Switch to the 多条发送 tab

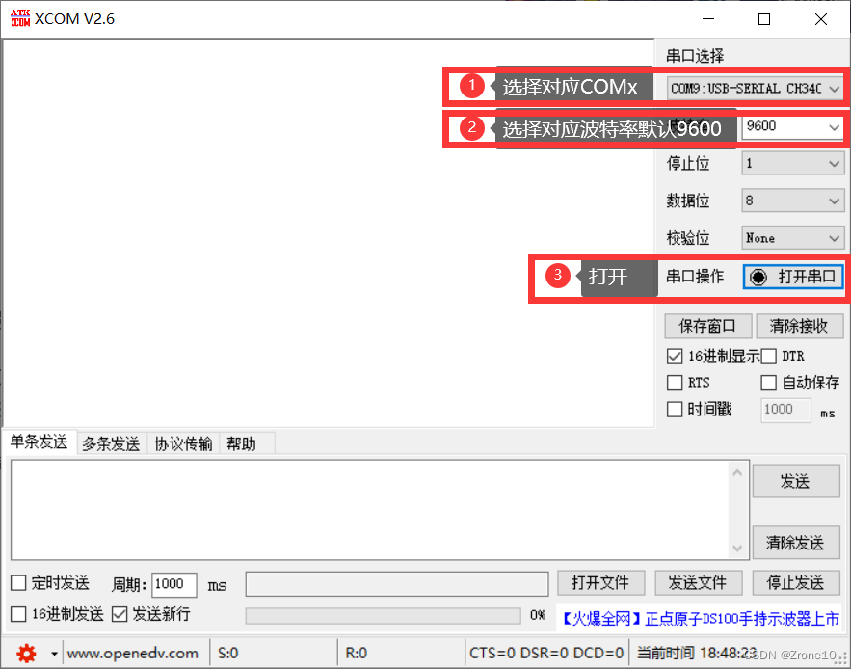pos(113,443)
